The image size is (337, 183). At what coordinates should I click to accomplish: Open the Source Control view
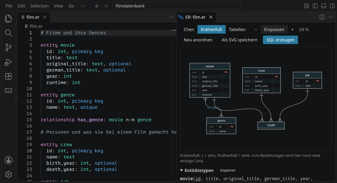[8, 47]
